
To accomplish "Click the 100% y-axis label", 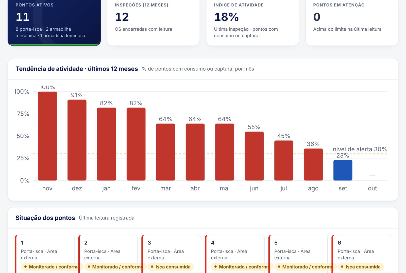I will 22,92.
